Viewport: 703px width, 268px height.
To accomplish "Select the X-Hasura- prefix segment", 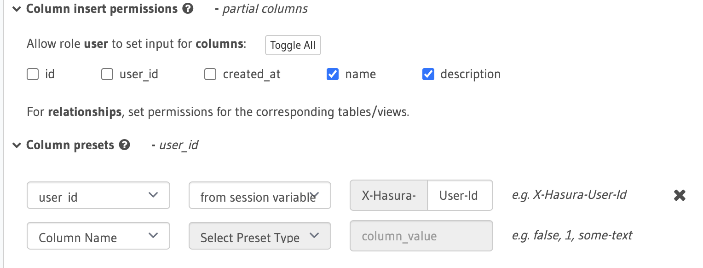I will coord(389,195).
